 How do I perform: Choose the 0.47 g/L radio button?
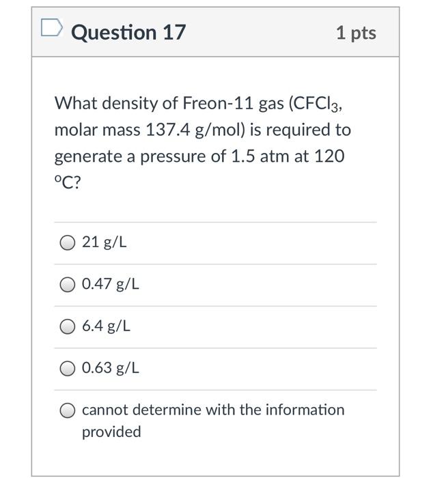(x=68, y=284)
